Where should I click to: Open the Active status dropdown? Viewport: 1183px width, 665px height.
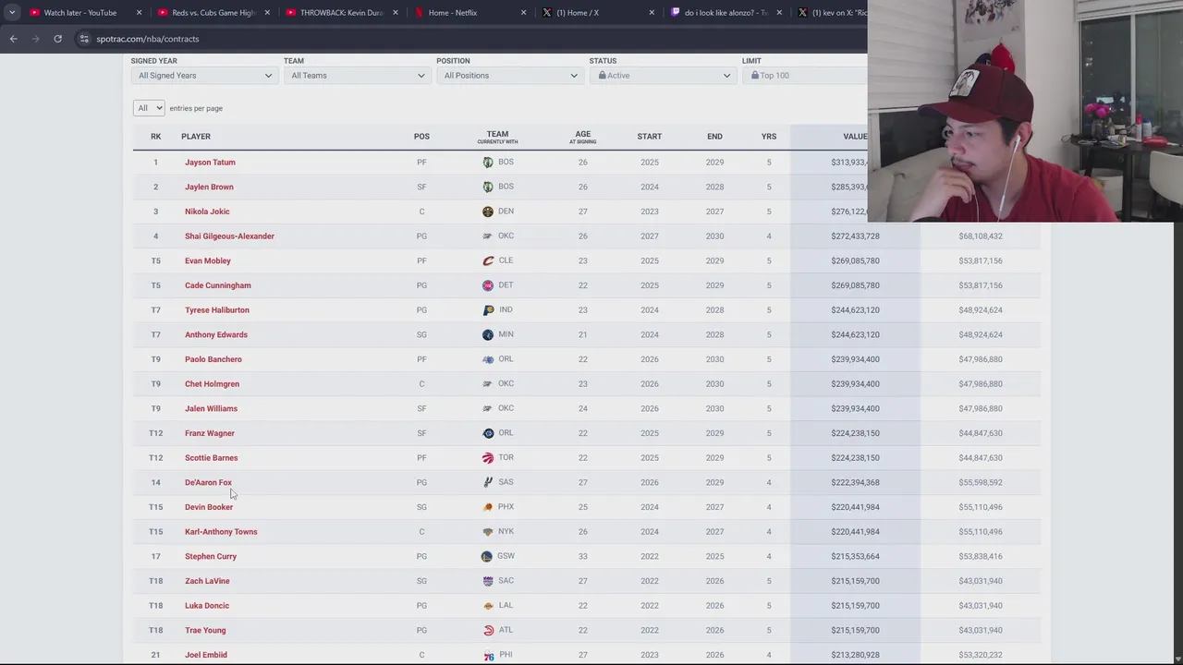pos(663,76)
